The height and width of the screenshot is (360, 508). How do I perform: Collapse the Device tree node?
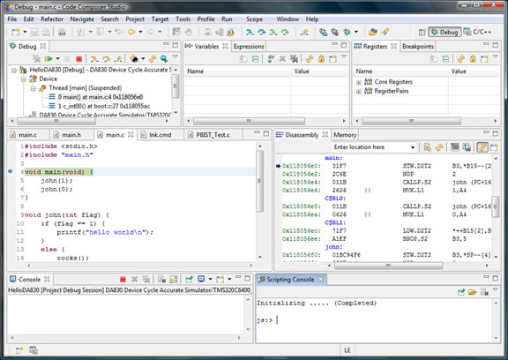pyautogui.click(x=23, y=79)
